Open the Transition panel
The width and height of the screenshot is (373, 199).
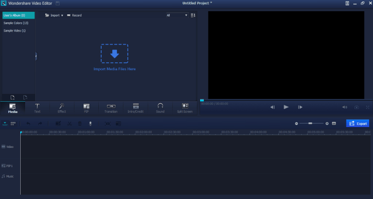(x=111, y=108)
